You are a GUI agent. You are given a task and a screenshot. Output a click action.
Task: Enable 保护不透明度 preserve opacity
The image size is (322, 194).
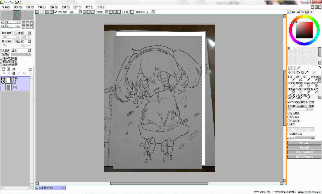tap(1, 58)
